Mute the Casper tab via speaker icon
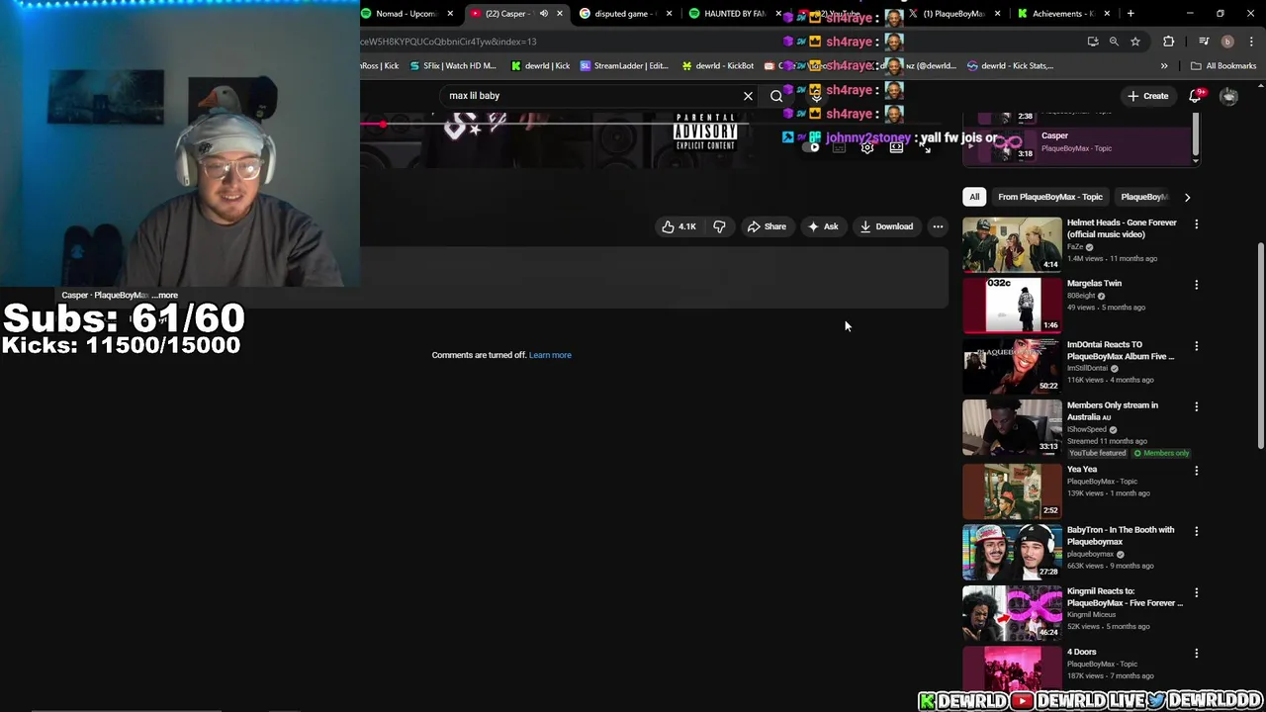1266x712 pixels. [x=543, y=14]
